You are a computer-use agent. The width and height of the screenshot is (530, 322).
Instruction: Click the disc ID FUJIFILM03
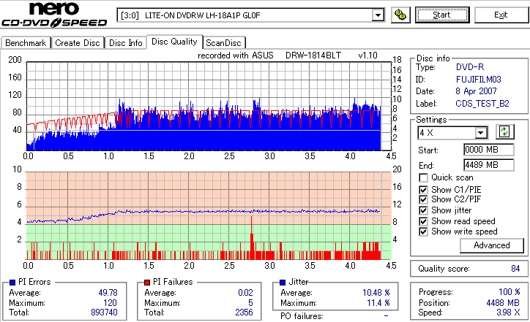(x=478, y=80)
